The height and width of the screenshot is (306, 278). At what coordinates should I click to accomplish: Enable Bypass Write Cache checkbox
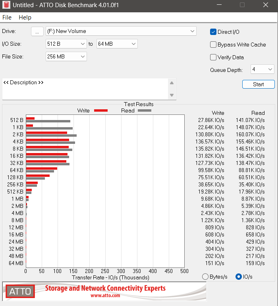(213, 45)
